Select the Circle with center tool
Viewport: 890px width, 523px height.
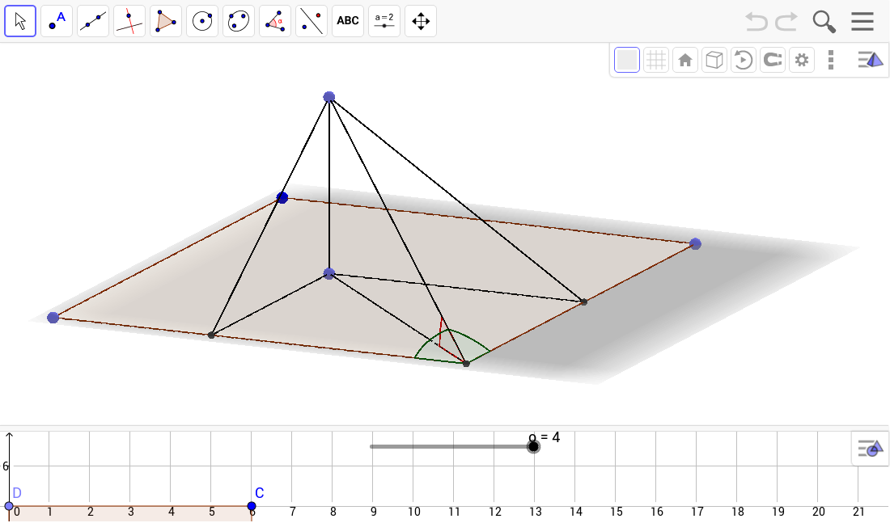click(x=202, y=21)
